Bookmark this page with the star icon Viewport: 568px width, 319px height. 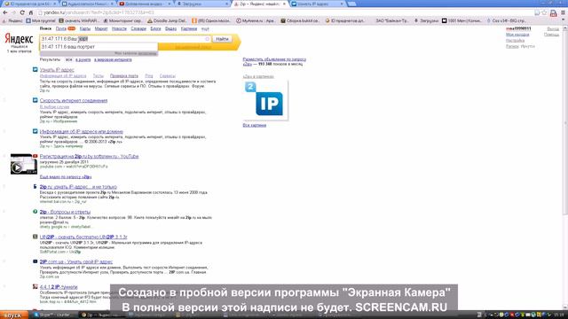544,12
